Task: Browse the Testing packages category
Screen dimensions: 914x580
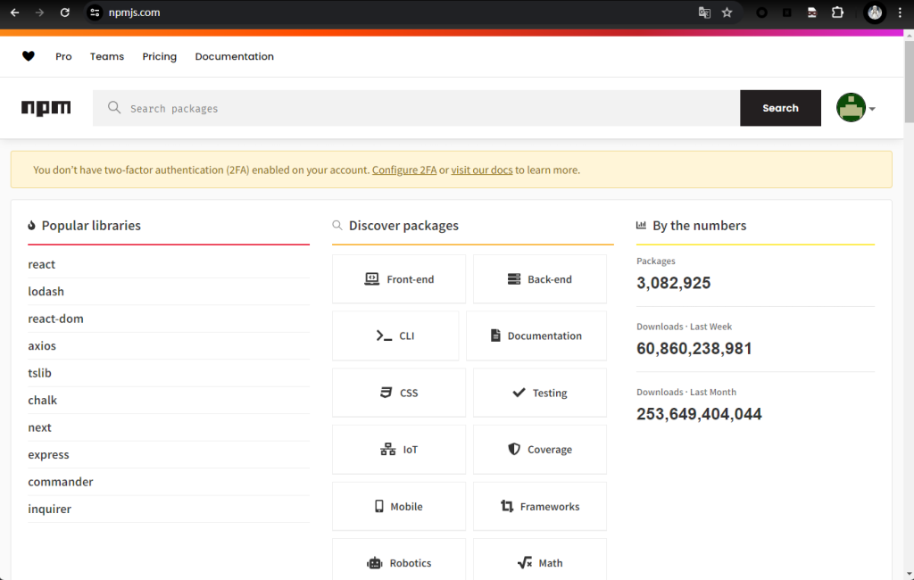Action: tap(539, 393)
